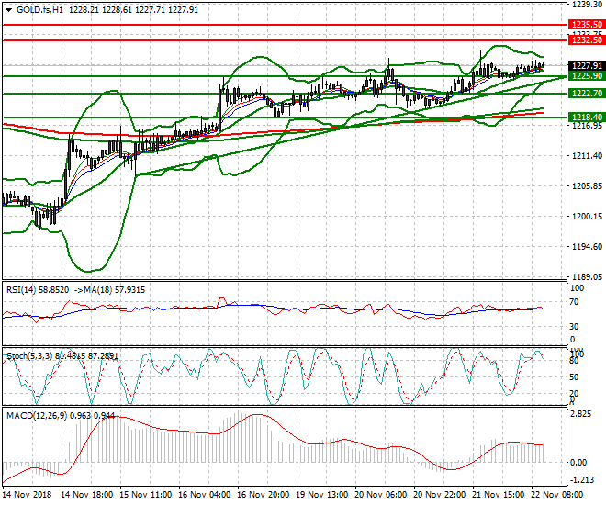Click the RSI scale value 30
The image size is (606, 505).
pos(574,327)
